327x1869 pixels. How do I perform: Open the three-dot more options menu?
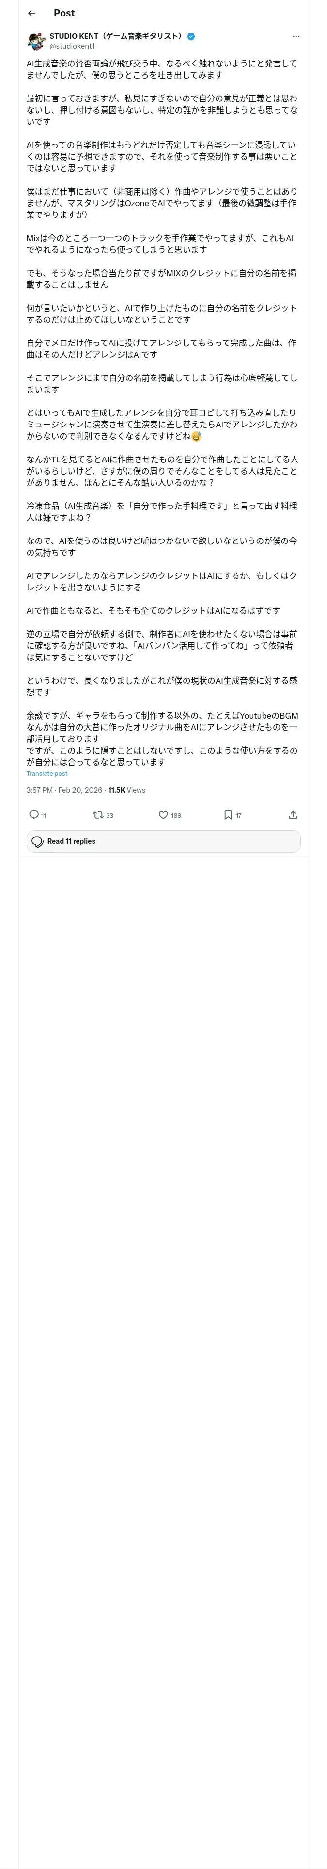click(296, 36)
